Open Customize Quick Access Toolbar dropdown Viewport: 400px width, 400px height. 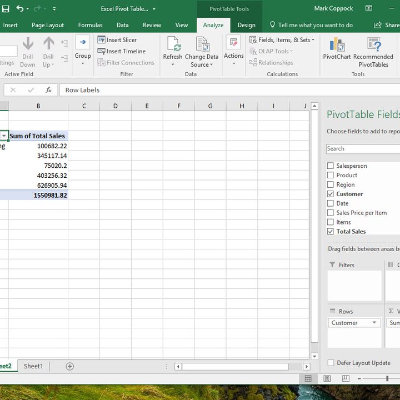coord(54,9)
